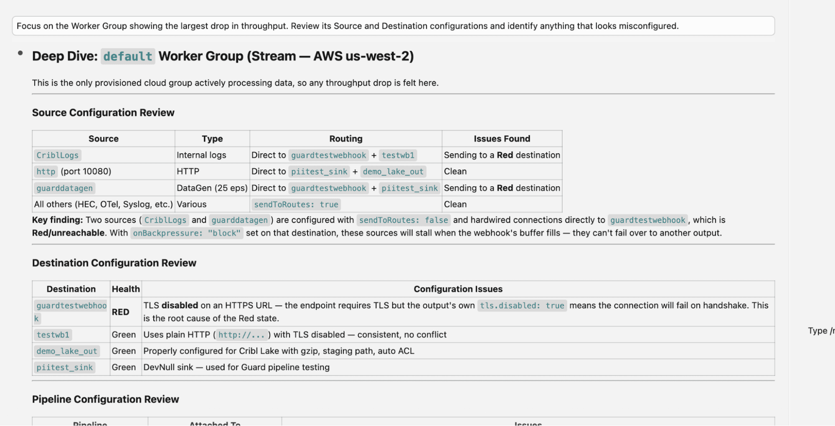Click the 'sendToRoutes: true' chip
The height and width of the screenshot is (426, 835).
tap(296, 205)
